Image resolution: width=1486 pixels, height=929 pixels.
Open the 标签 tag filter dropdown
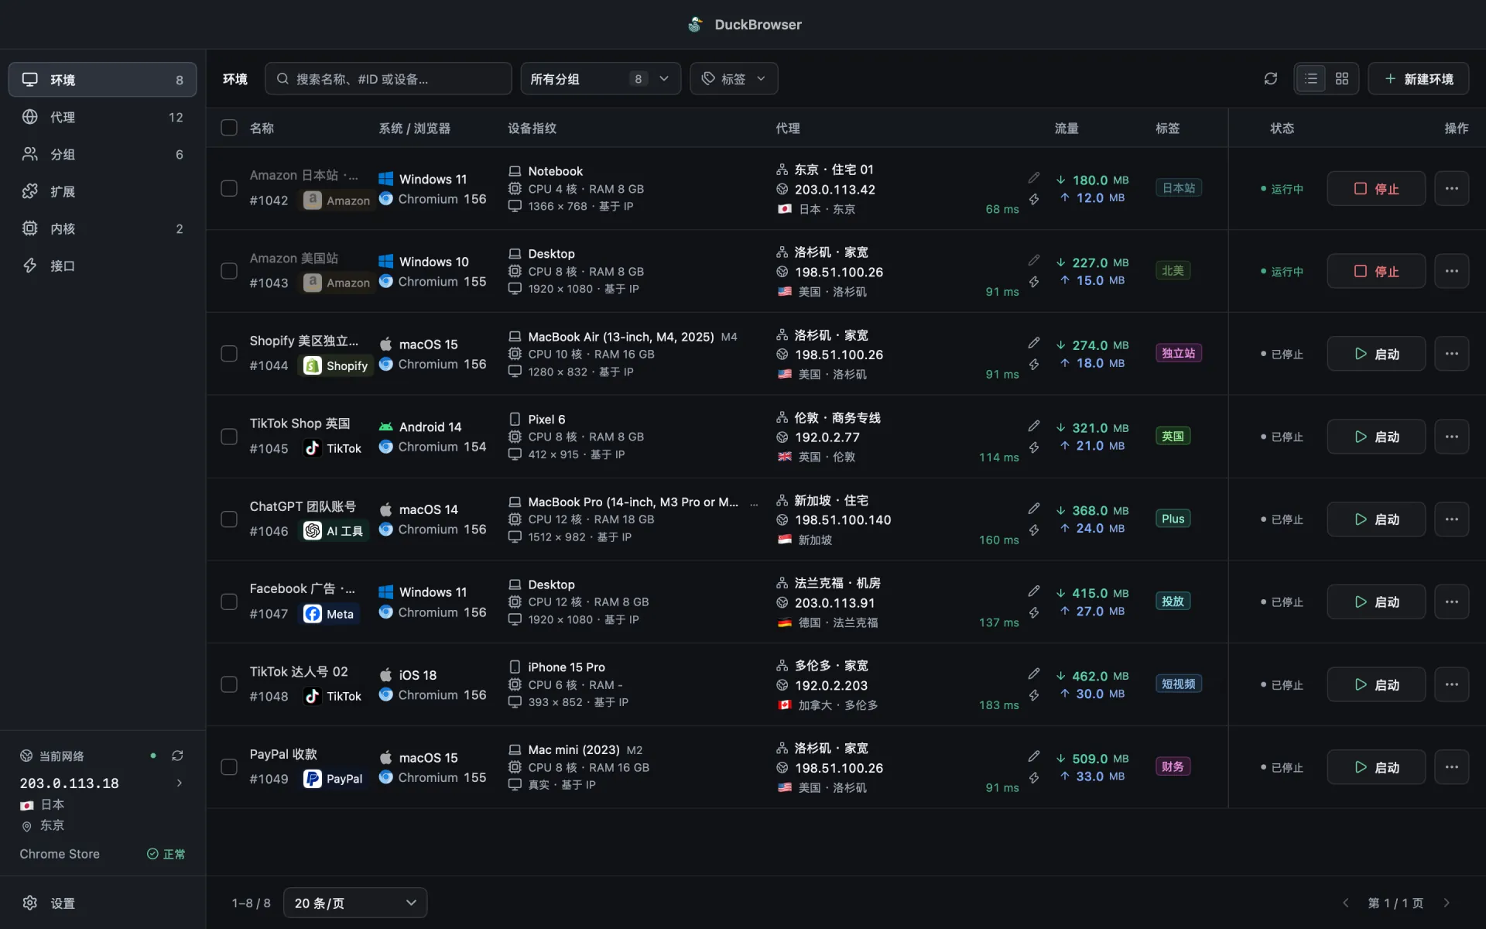(734, 79)
